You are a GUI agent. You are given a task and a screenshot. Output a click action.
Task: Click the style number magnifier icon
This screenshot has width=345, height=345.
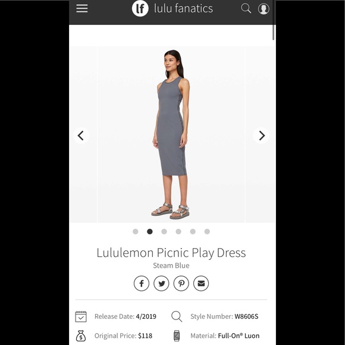[x=177, y=316]
